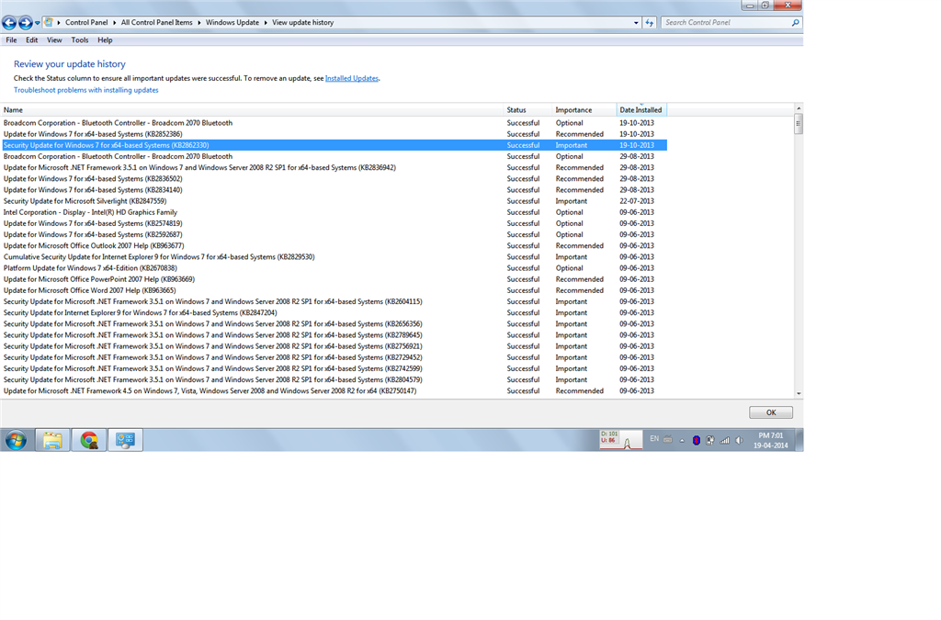941x620 pixels.
Task: Open the File menu
Action: pos(11,40)
